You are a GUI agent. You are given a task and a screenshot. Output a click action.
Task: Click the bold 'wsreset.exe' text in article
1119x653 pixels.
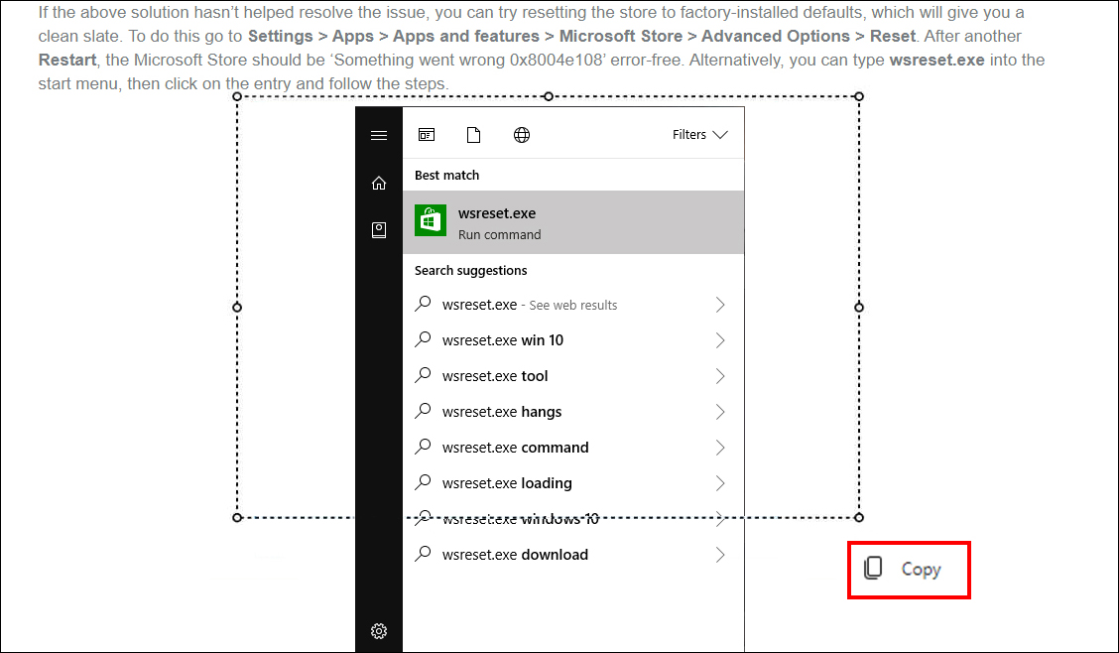(x=937, y=60)
